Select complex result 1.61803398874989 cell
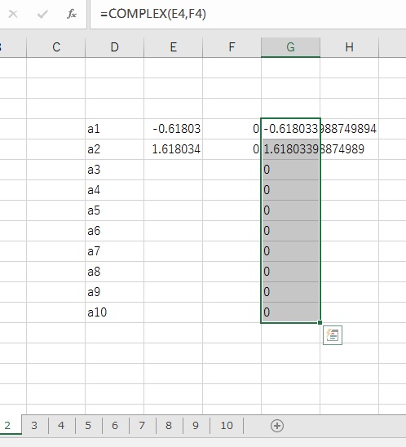Image resolution: width=406 pixels, height=447 pixels. (290, 149)
